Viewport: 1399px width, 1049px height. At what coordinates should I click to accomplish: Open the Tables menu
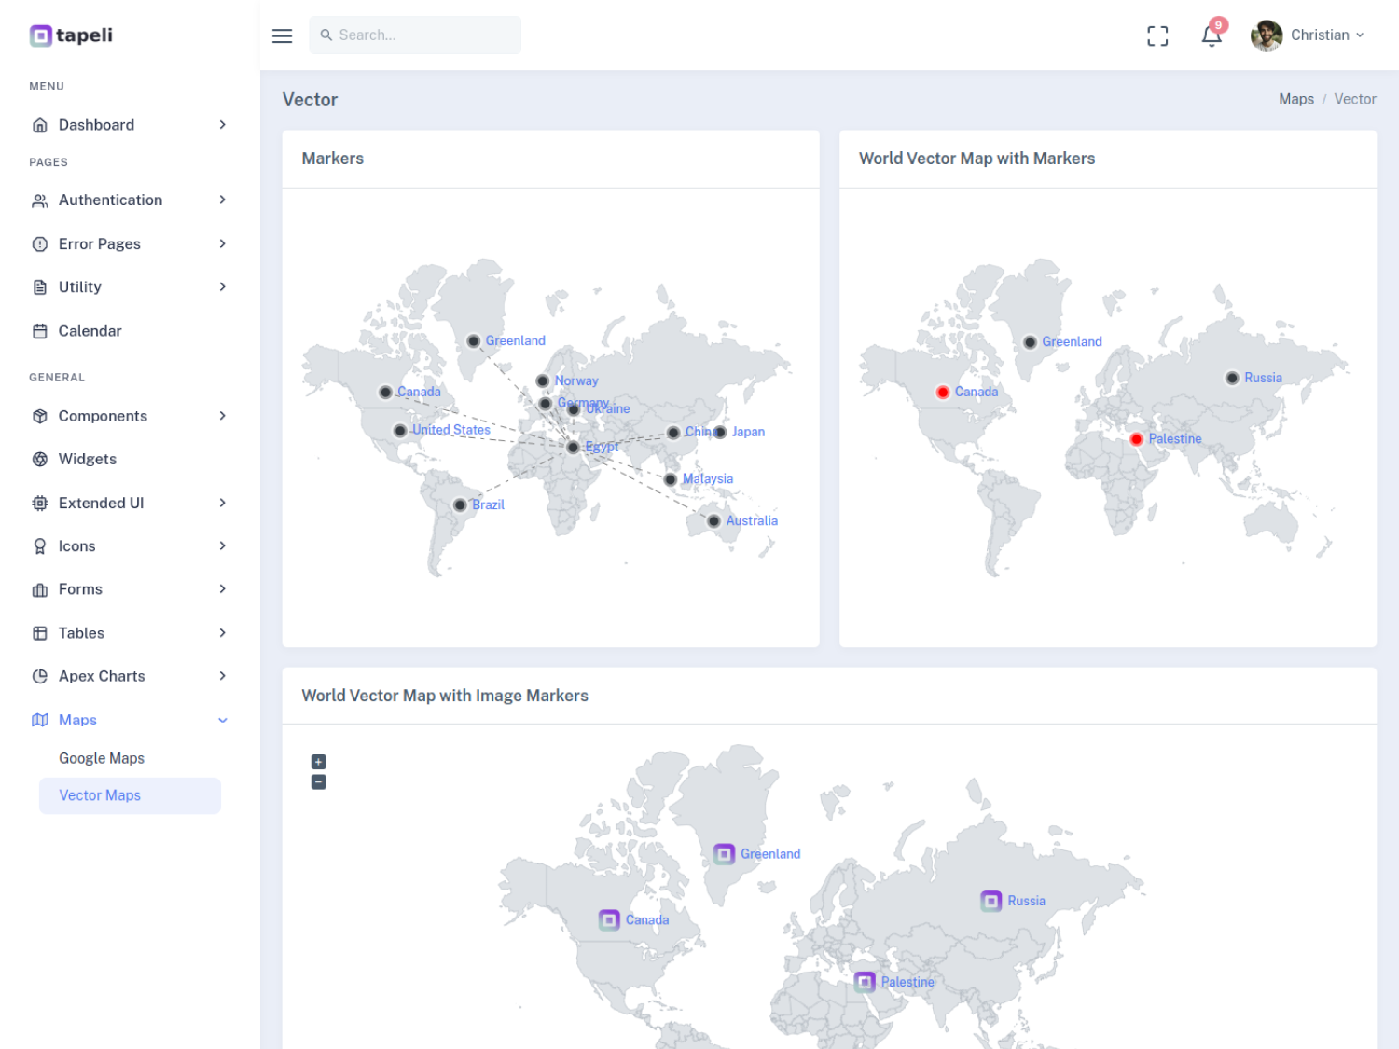coord(81,633)
